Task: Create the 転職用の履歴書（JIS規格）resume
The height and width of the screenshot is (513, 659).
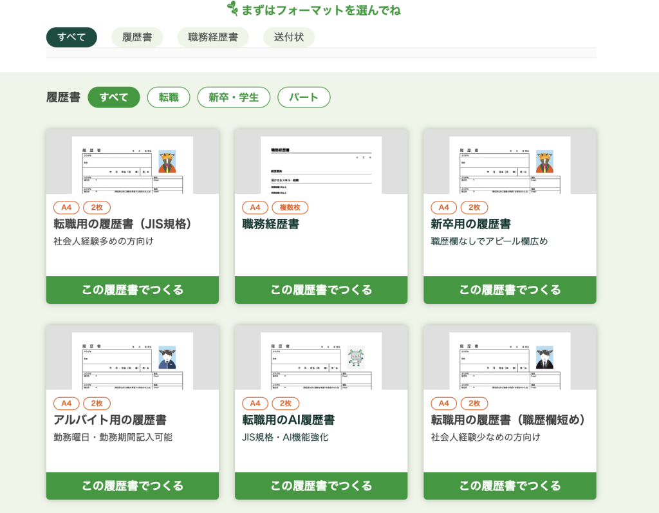Action: pyautogui.click(x=133, y=290)
